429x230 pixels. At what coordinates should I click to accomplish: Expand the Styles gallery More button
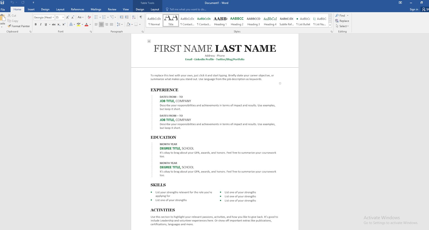coord(330,25)
